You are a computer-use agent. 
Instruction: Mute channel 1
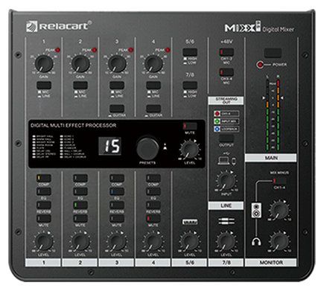(x=44, y=218)
